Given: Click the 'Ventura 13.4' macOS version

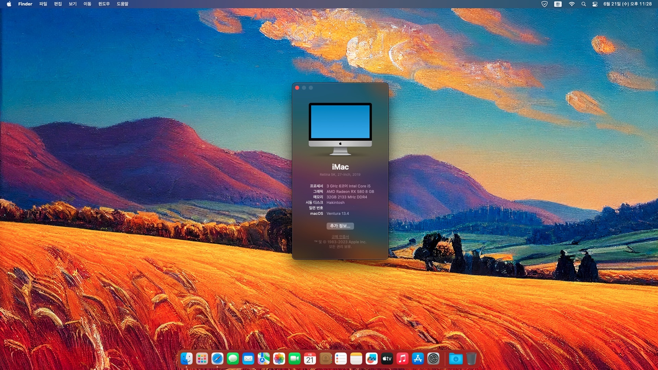Looking at the screenshot, I should tap(338, 213).
